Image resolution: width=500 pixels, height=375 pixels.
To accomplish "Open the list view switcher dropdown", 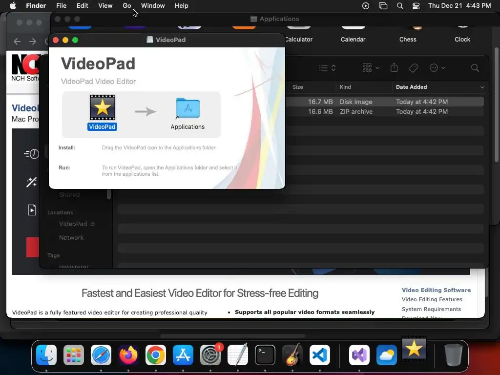I will pyautogui.click(x=328, y=68).
